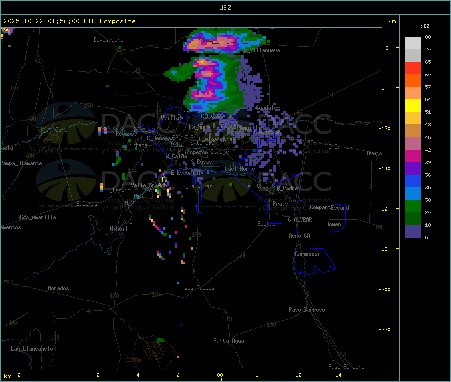Click the 2025/10/22 01:56:00 UTC Composite timestamp
The height and width of the screenshot is (382, 451).
69,21
